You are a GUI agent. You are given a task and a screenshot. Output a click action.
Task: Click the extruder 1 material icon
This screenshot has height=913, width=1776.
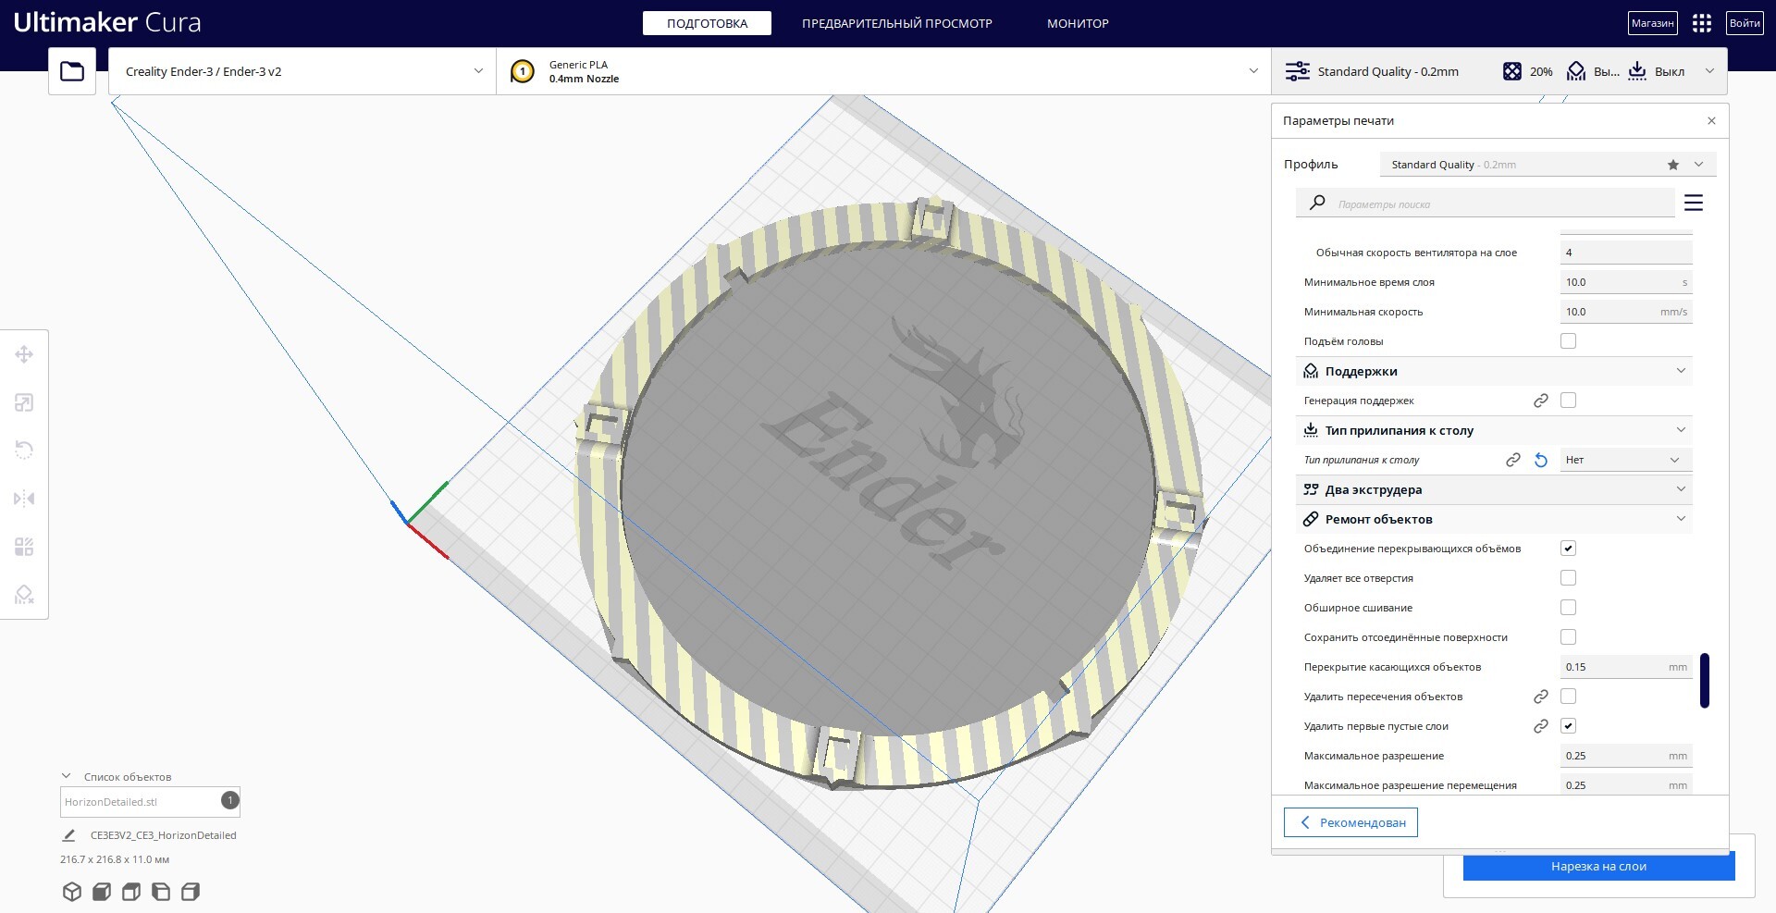click(523, 71)
